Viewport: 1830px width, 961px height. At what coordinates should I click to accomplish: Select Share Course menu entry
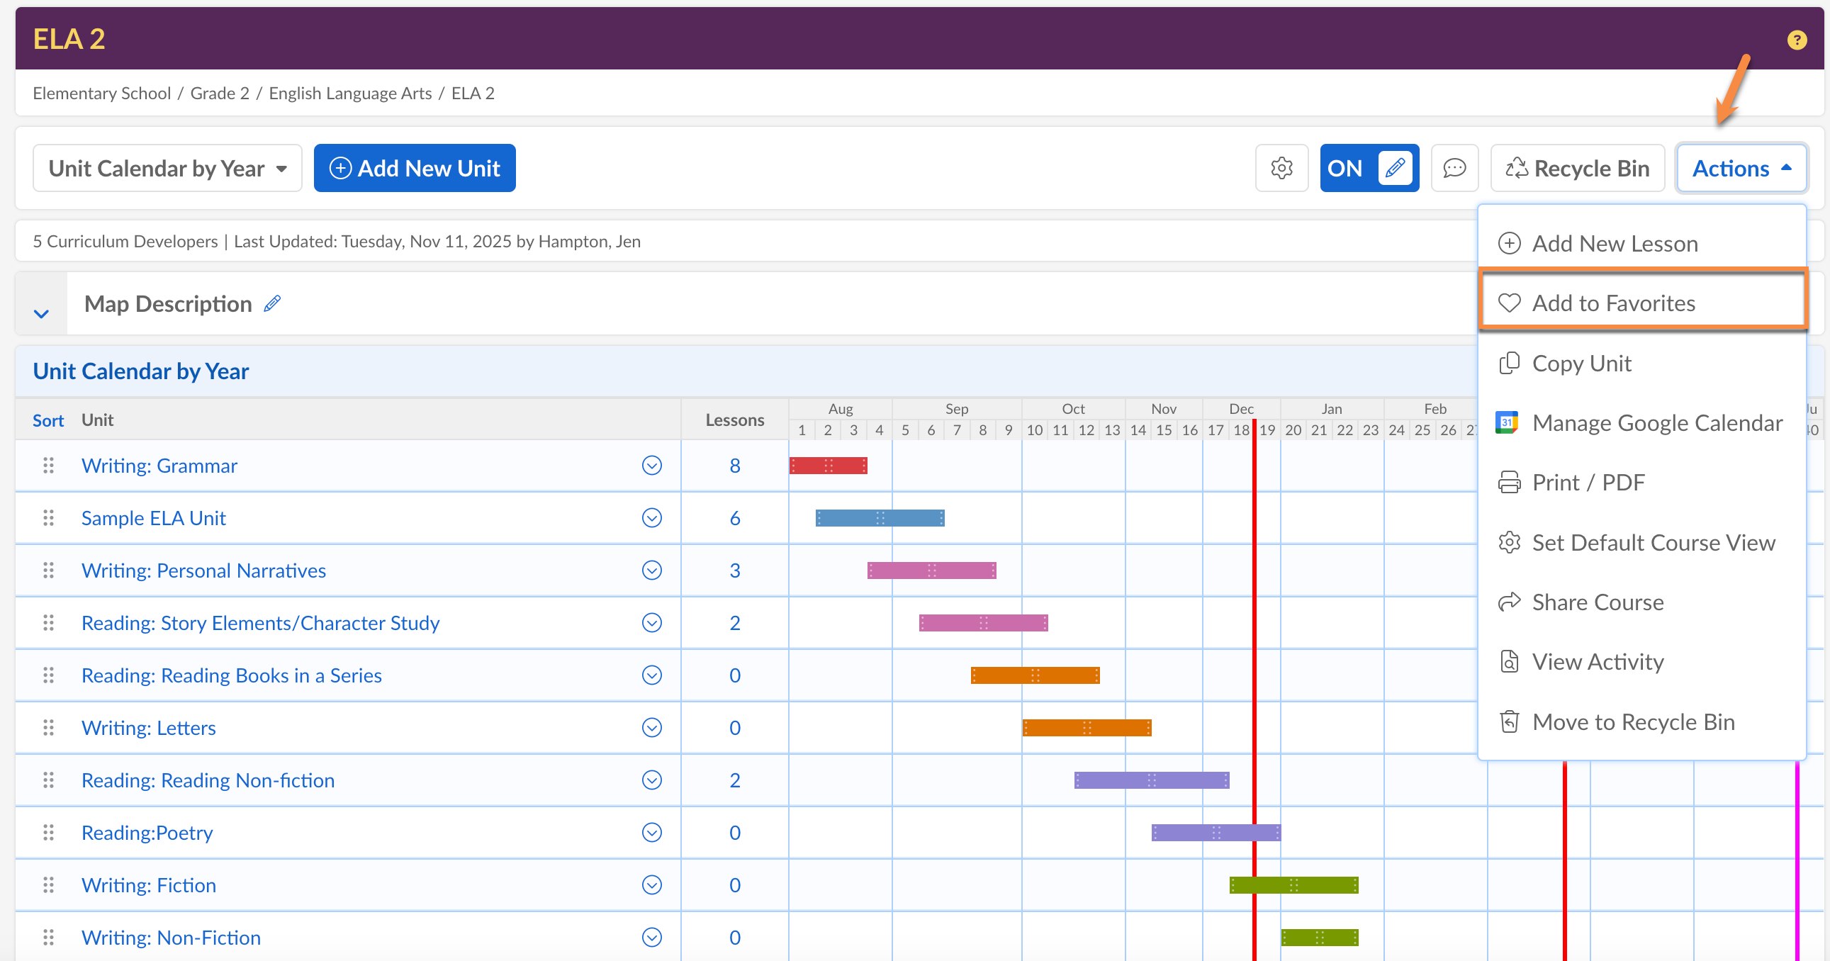pyautogui.click(x=1597, y=602)
